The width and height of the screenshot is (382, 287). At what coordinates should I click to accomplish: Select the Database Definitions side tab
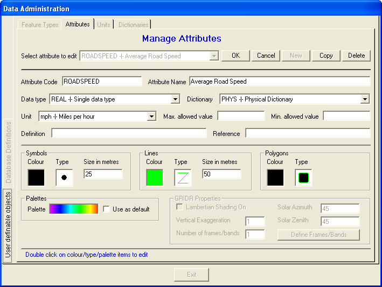[9, 152]
